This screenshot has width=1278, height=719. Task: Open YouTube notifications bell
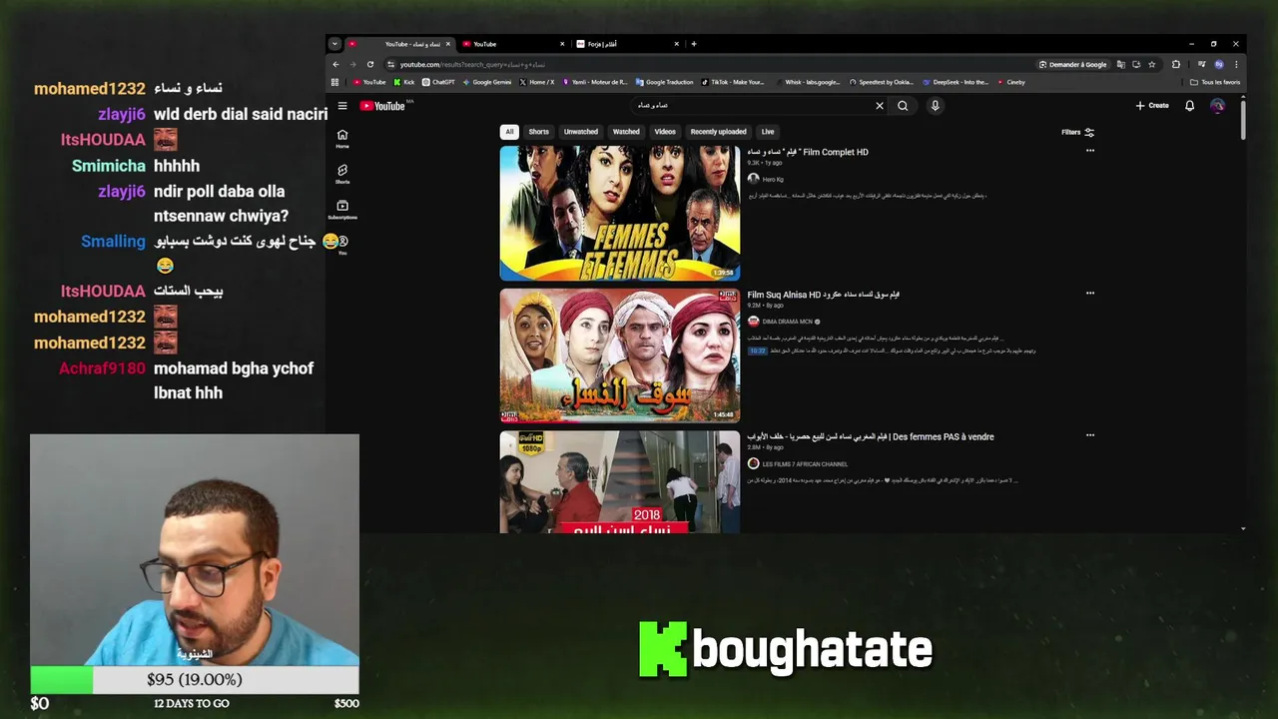[x=1189, y=106]
